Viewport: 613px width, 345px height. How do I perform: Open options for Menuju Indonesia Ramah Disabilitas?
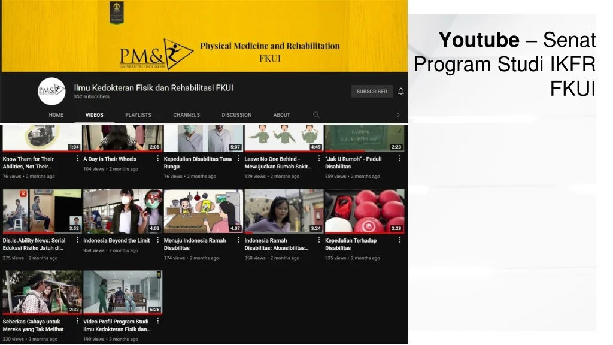point(238,240)
